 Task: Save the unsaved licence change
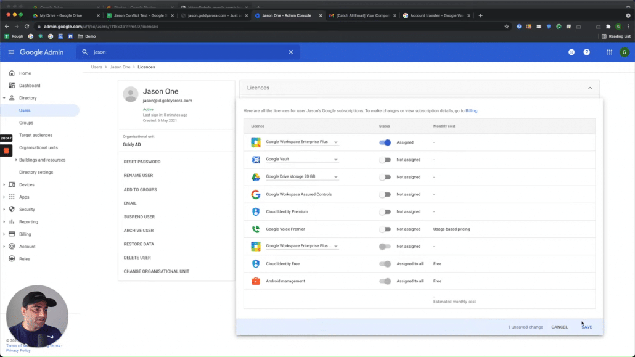(x=587, y=327)
